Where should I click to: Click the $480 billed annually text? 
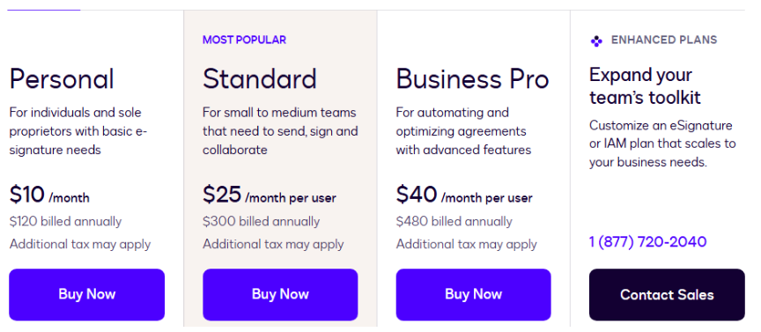coord(454,222)
